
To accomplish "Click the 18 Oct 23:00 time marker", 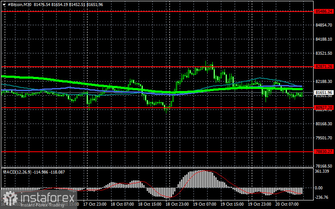I will pos(177,204).
